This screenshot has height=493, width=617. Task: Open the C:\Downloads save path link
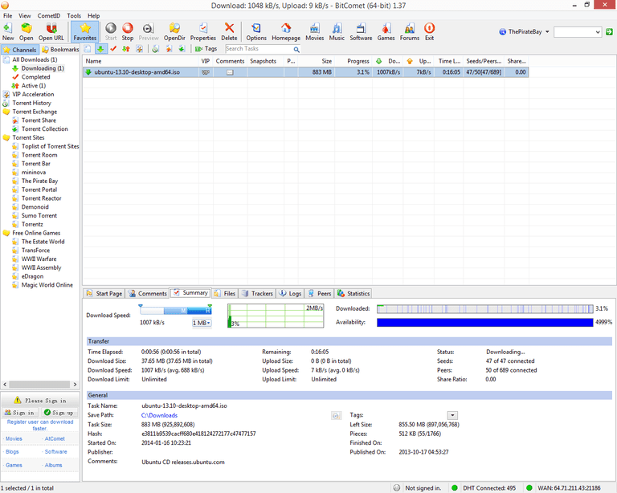[x=159, y=415]
